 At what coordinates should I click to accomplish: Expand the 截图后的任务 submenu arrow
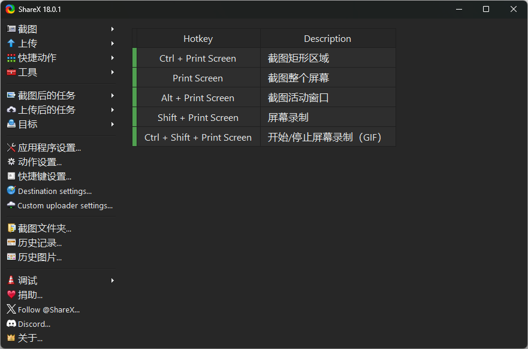click(x=113, y=96)
